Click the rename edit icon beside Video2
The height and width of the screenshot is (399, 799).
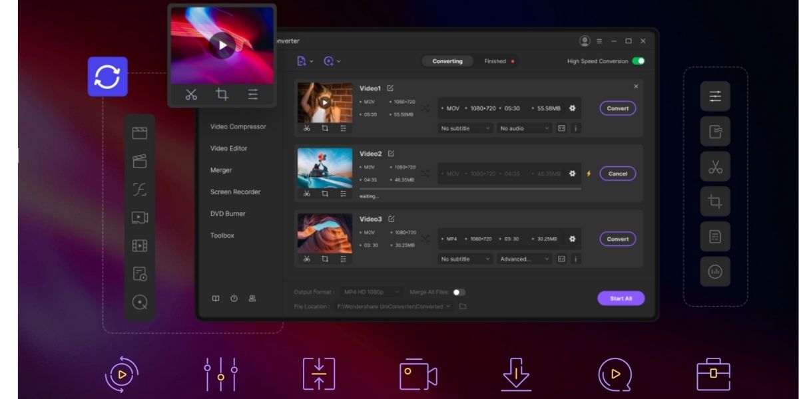391,154
